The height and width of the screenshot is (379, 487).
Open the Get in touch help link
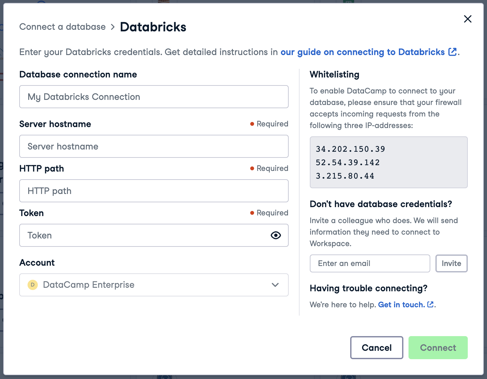coord(401,305)
